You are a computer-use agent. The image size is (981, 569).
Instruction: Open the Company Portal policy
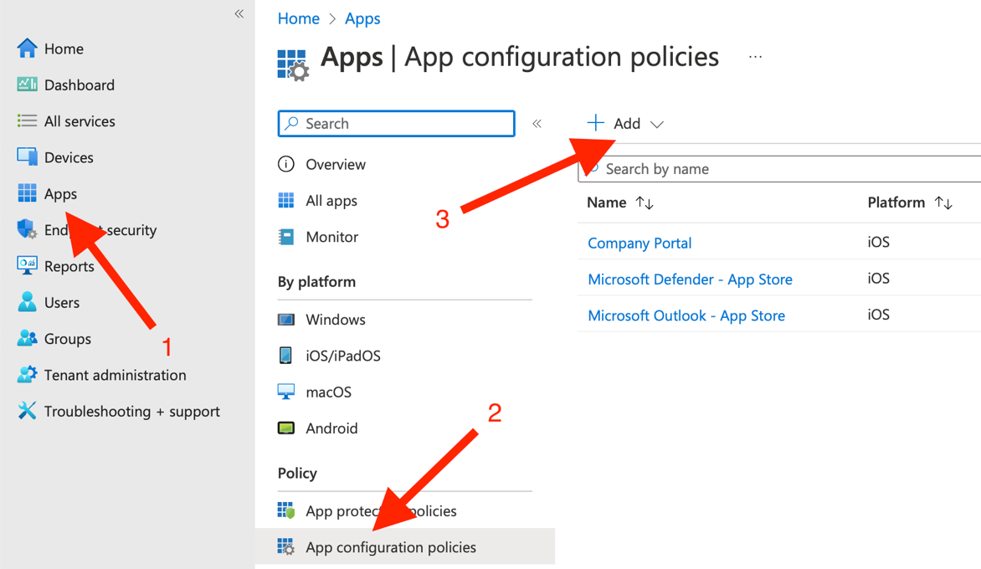coord(639,243)
